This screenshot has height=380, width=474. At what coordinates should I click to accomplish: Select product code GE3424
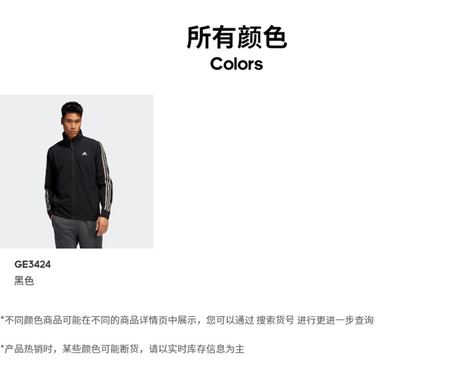coord(33,264)
